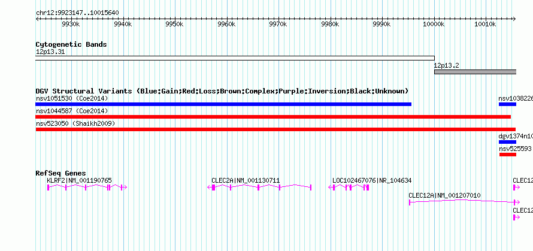533x251 pixels.
Task: Click the red nsv1044587 loss bar
Action: (273, 117)
